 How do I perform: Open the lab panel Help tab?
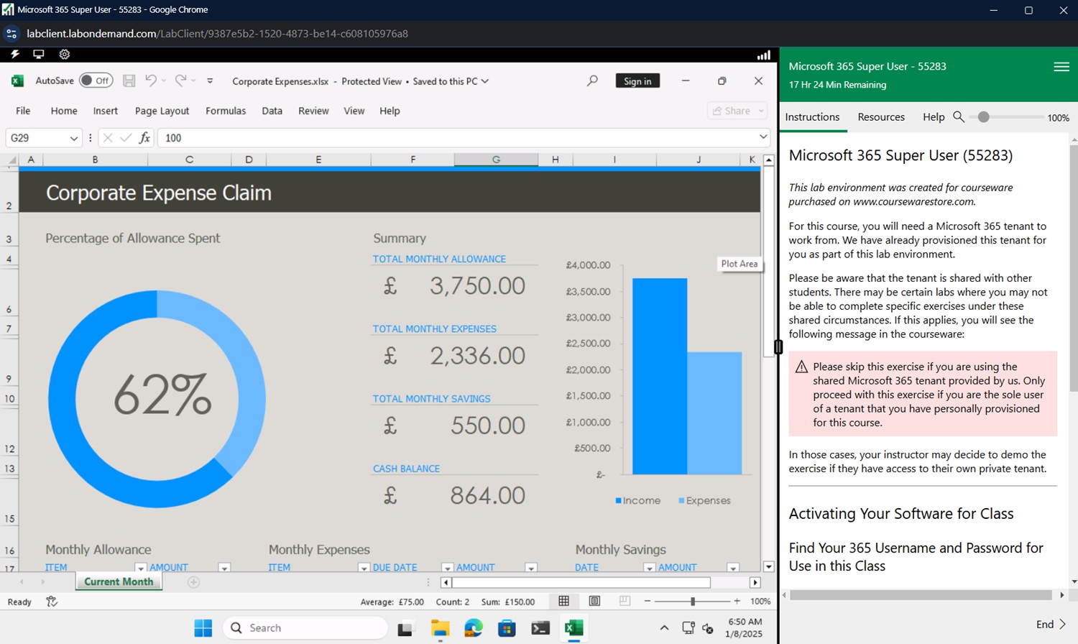coord(934,116)
